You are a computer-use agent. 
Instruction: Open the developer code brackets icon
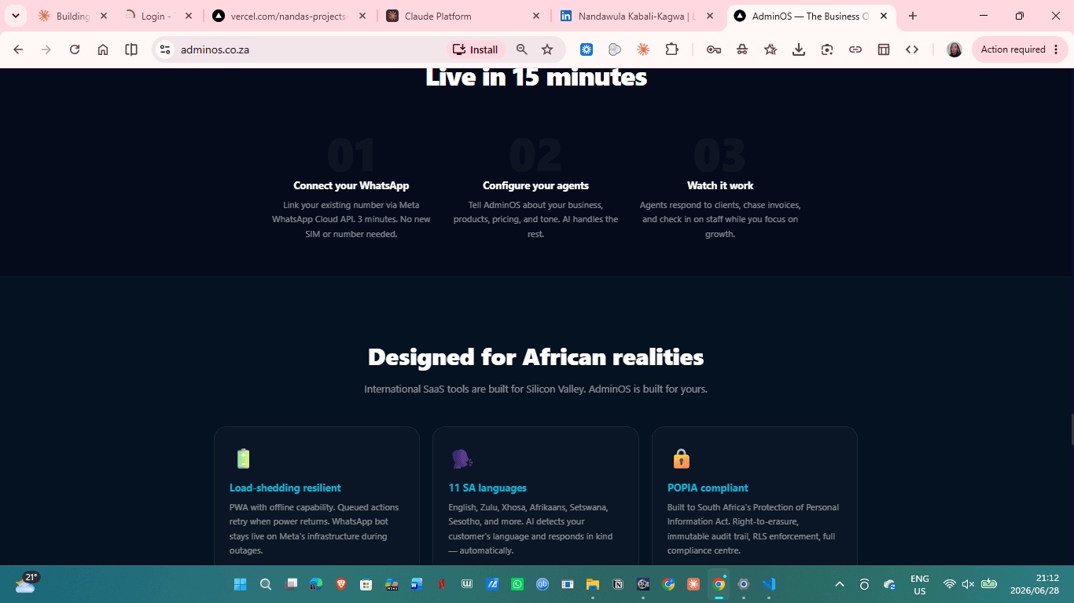pyautogui.click(x=912, y=49)
